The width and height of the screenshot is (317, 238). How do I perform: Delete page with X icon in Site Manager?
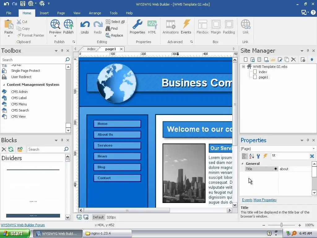(293, 59)
